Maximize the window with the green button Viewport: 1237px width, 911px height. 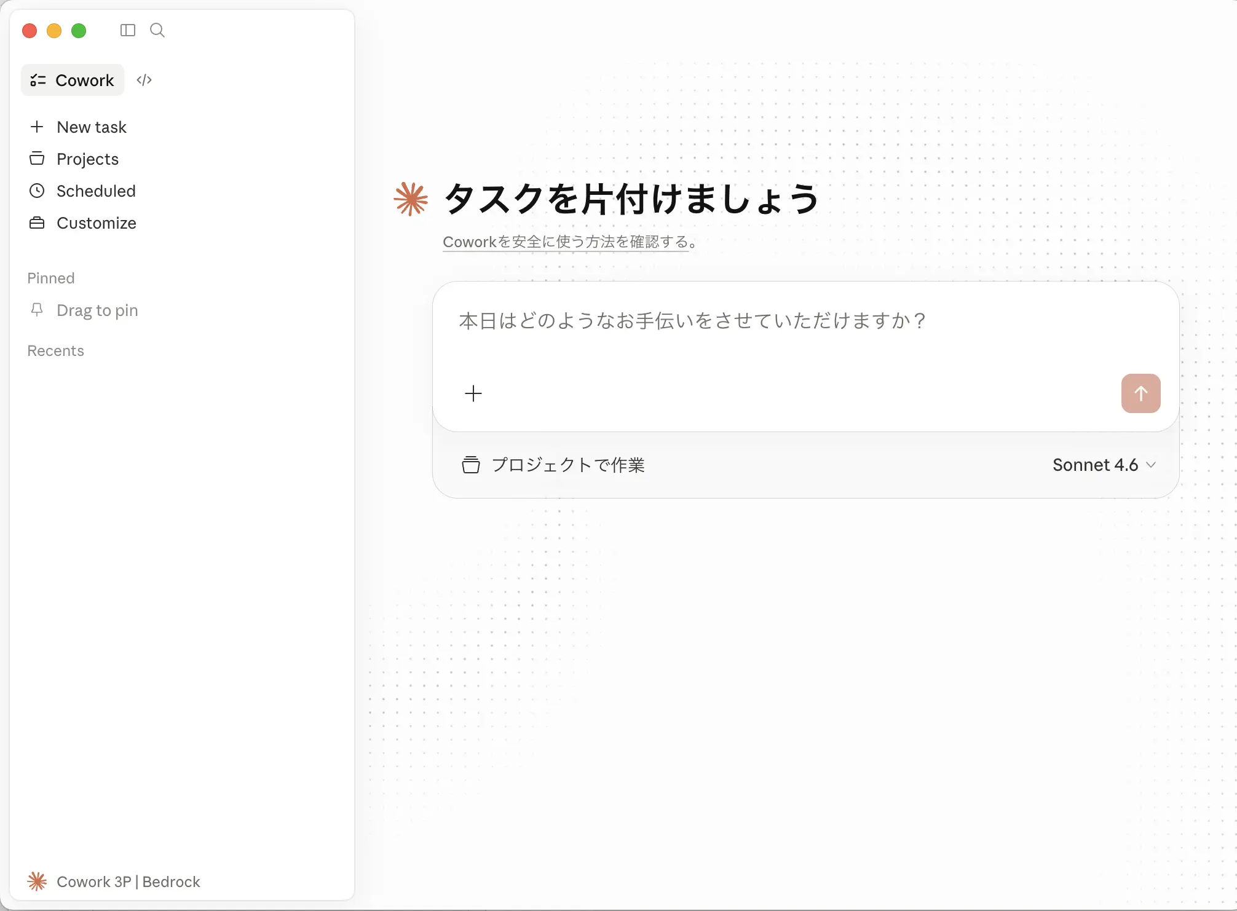pos(79,31)
